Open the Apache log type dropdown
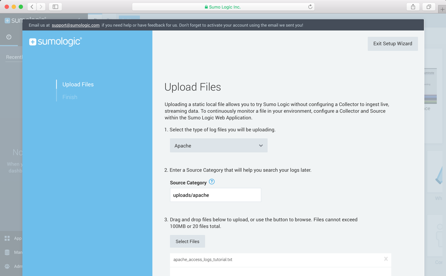 (x=219, y=146)
